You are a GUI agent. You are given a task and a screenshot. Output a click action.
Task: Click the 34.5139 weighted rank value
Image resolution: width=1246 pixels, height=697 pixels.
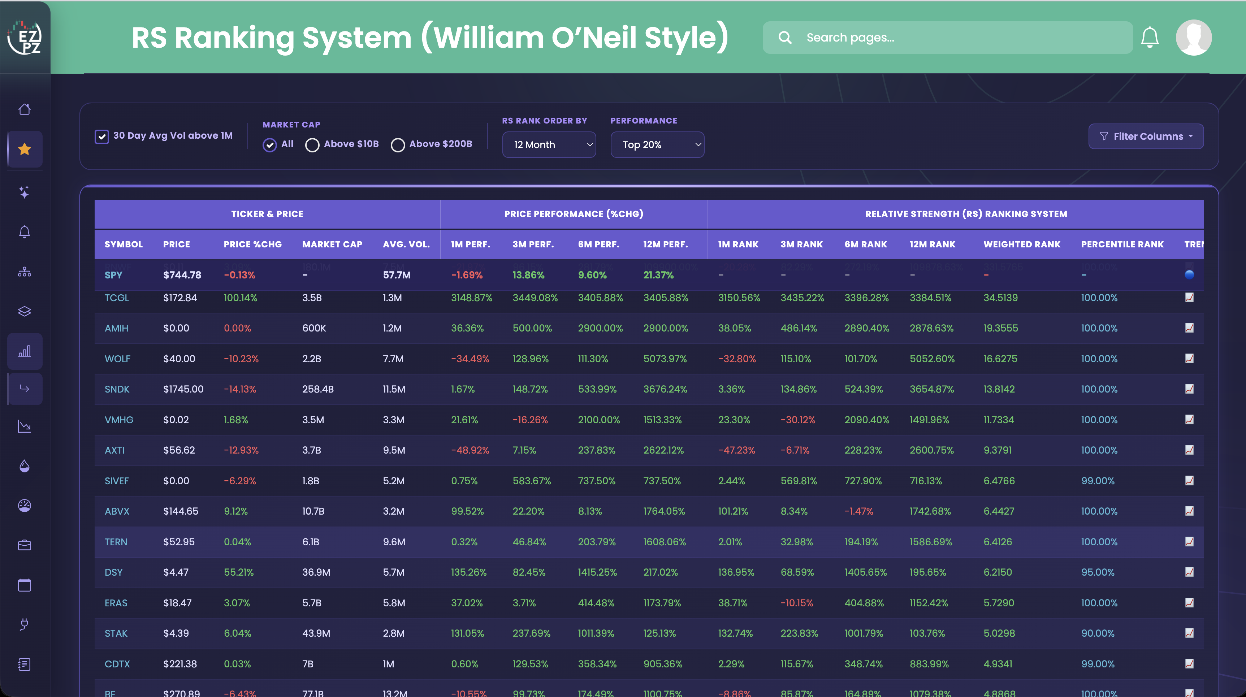point(1001,298)
